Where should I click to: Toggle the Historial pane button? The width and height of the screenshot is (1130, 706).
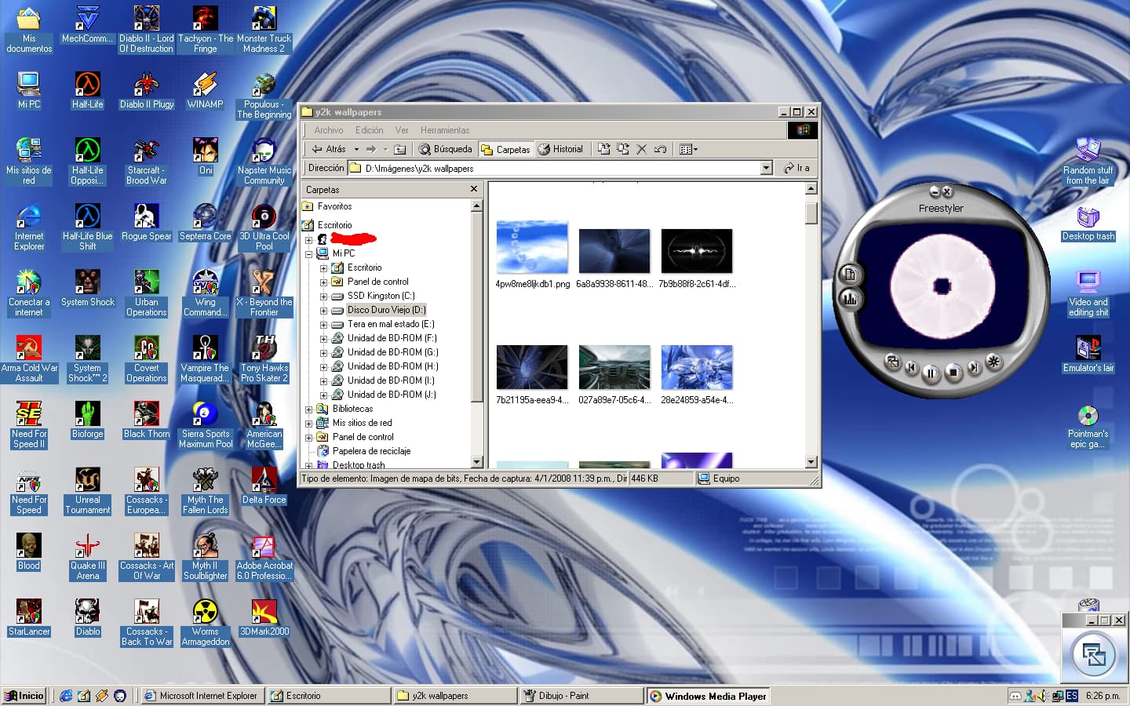pyautogui.click(x=560, y=149)
